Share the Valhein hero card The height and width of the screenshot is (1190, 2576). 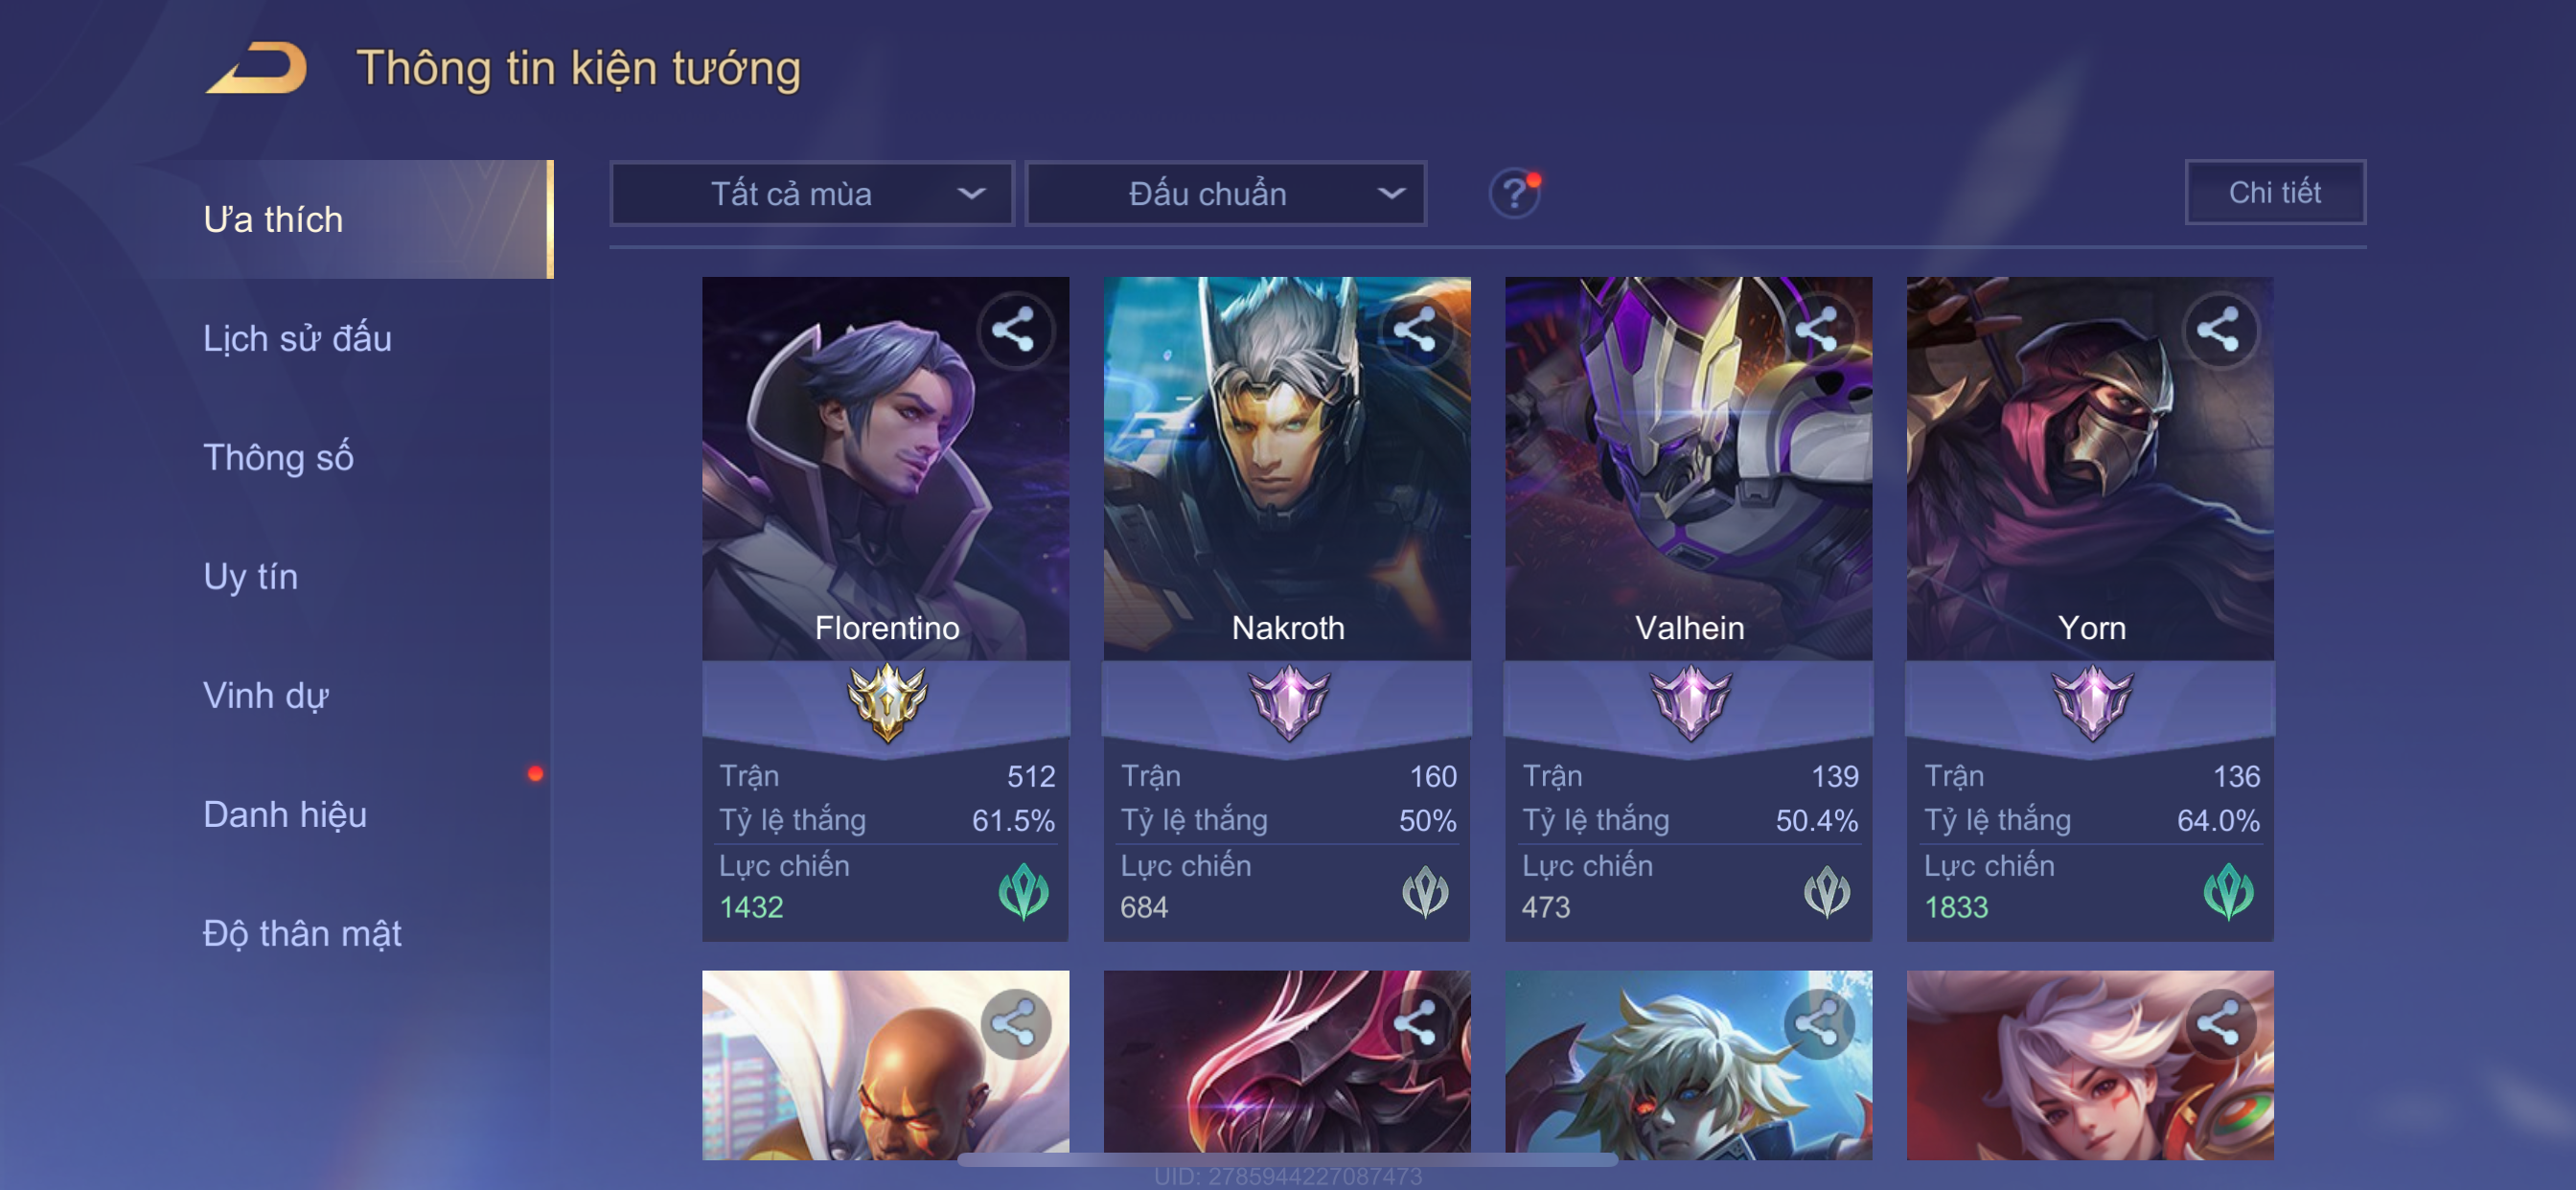click(1817, 329)
